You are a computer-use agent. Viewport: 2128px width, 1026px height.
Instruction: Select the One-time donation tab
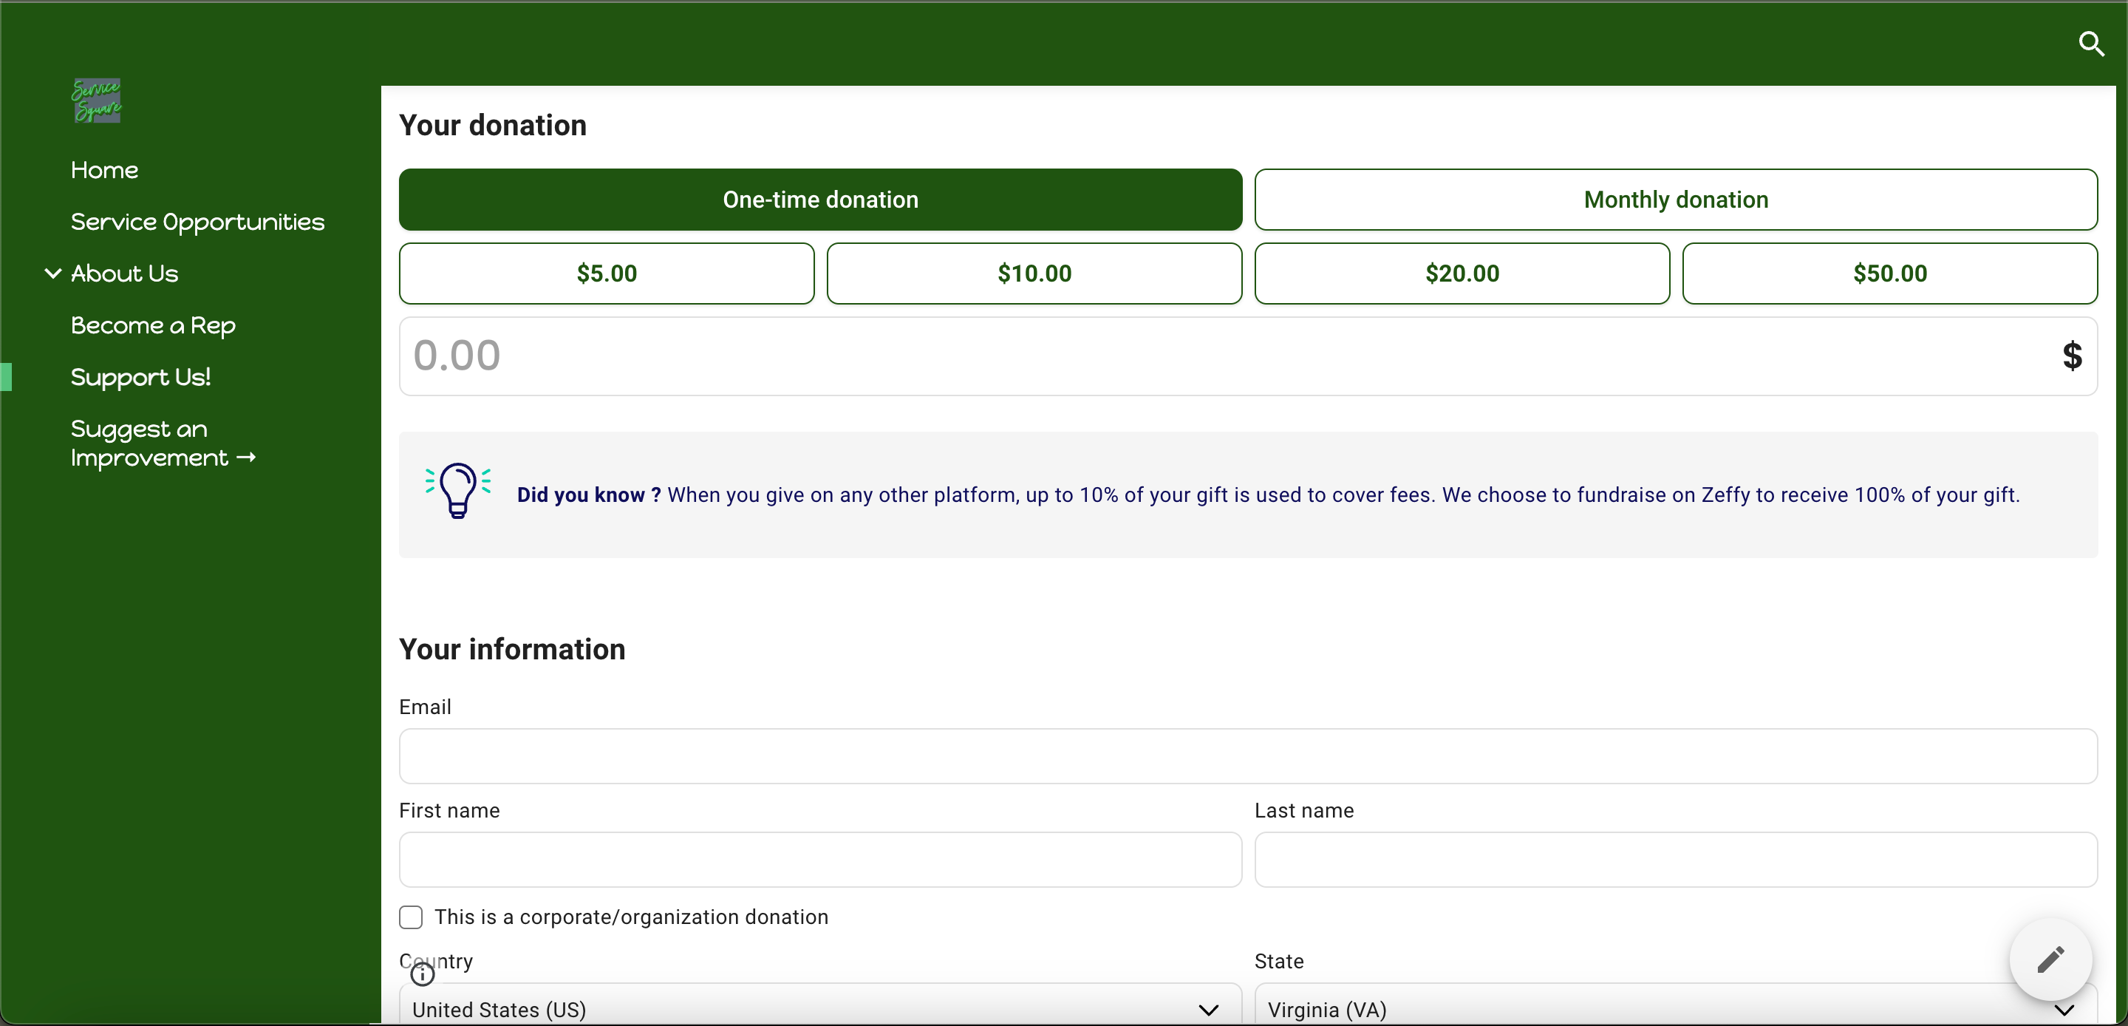pyautogui.click(x=819, y=200)
